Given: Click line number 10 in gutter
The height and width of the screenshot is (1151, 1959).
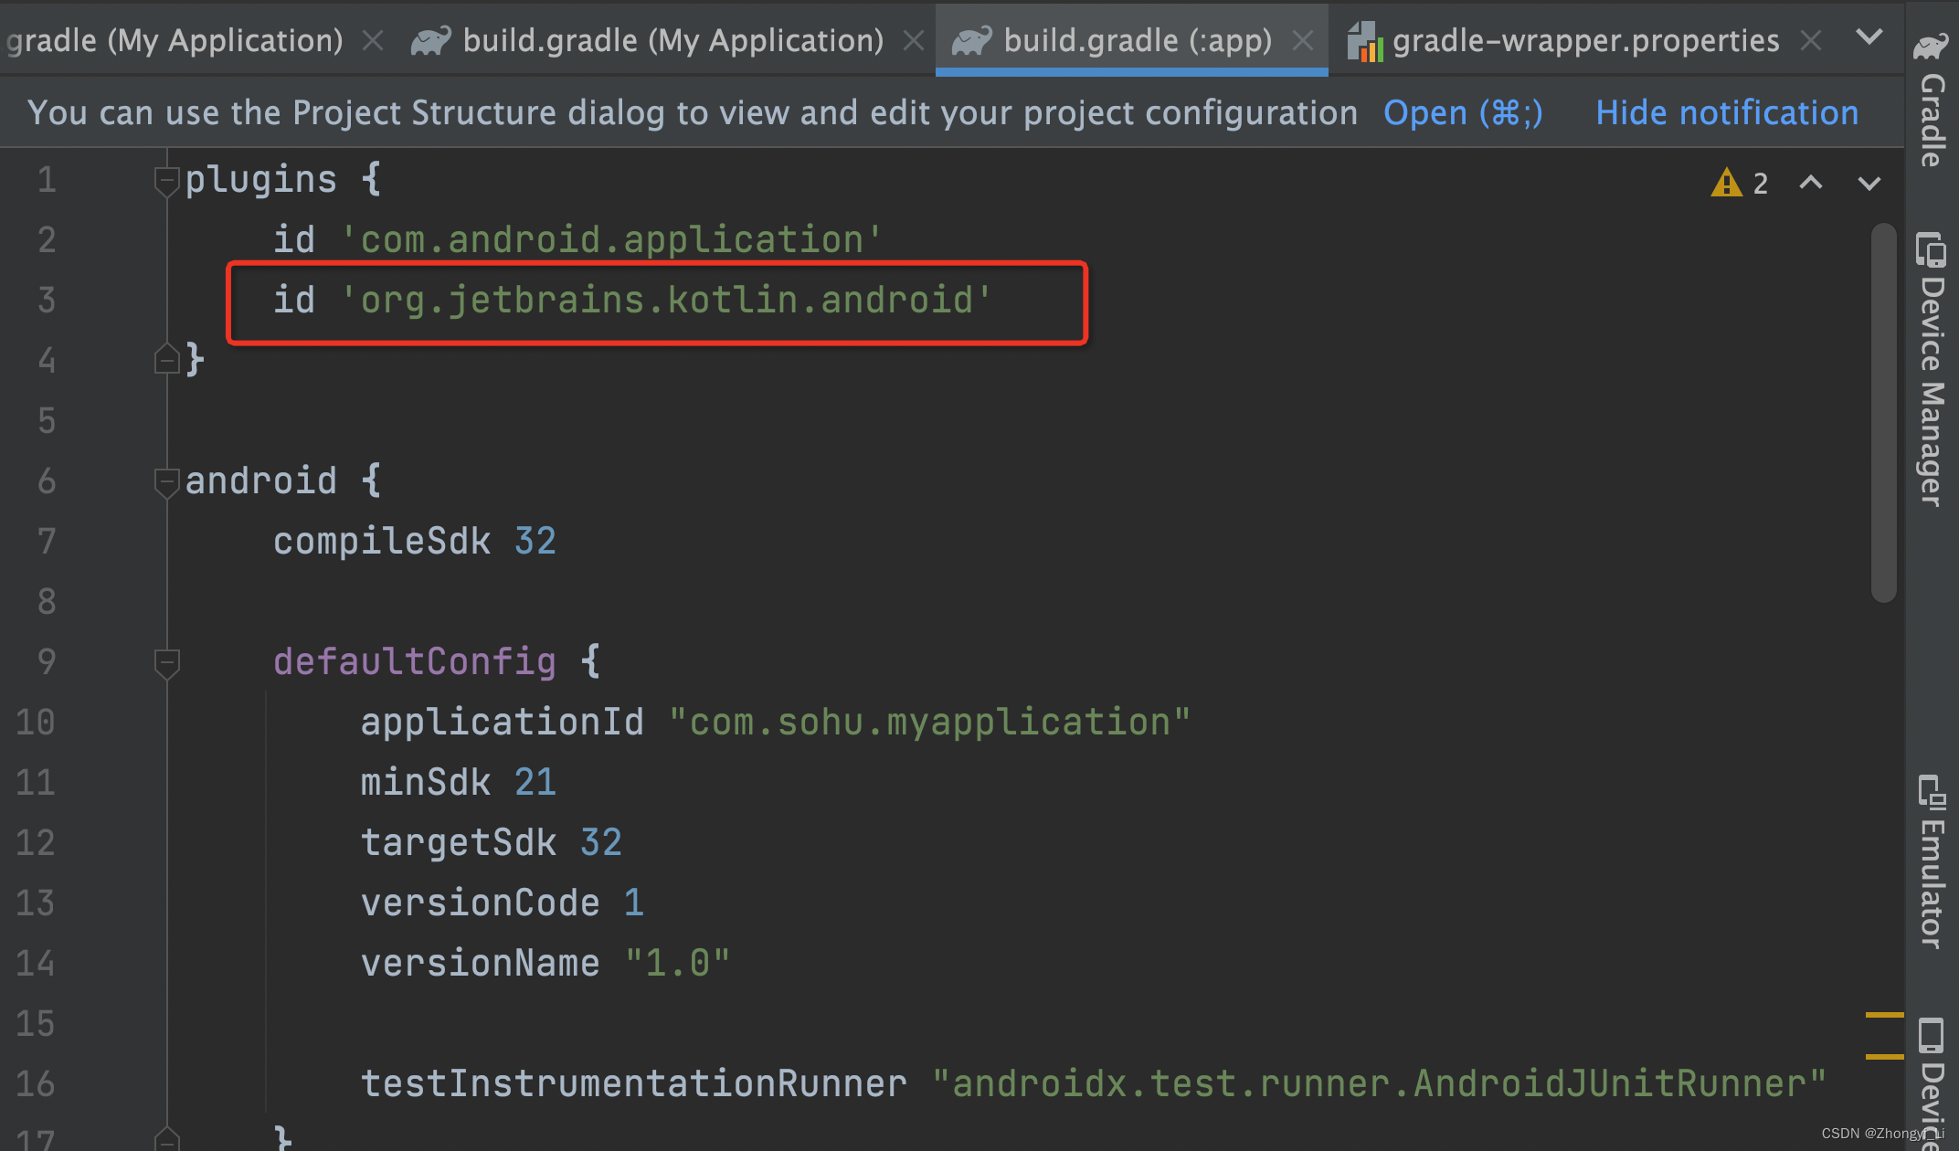Looking at the screenshot, I should coord(36,722).
